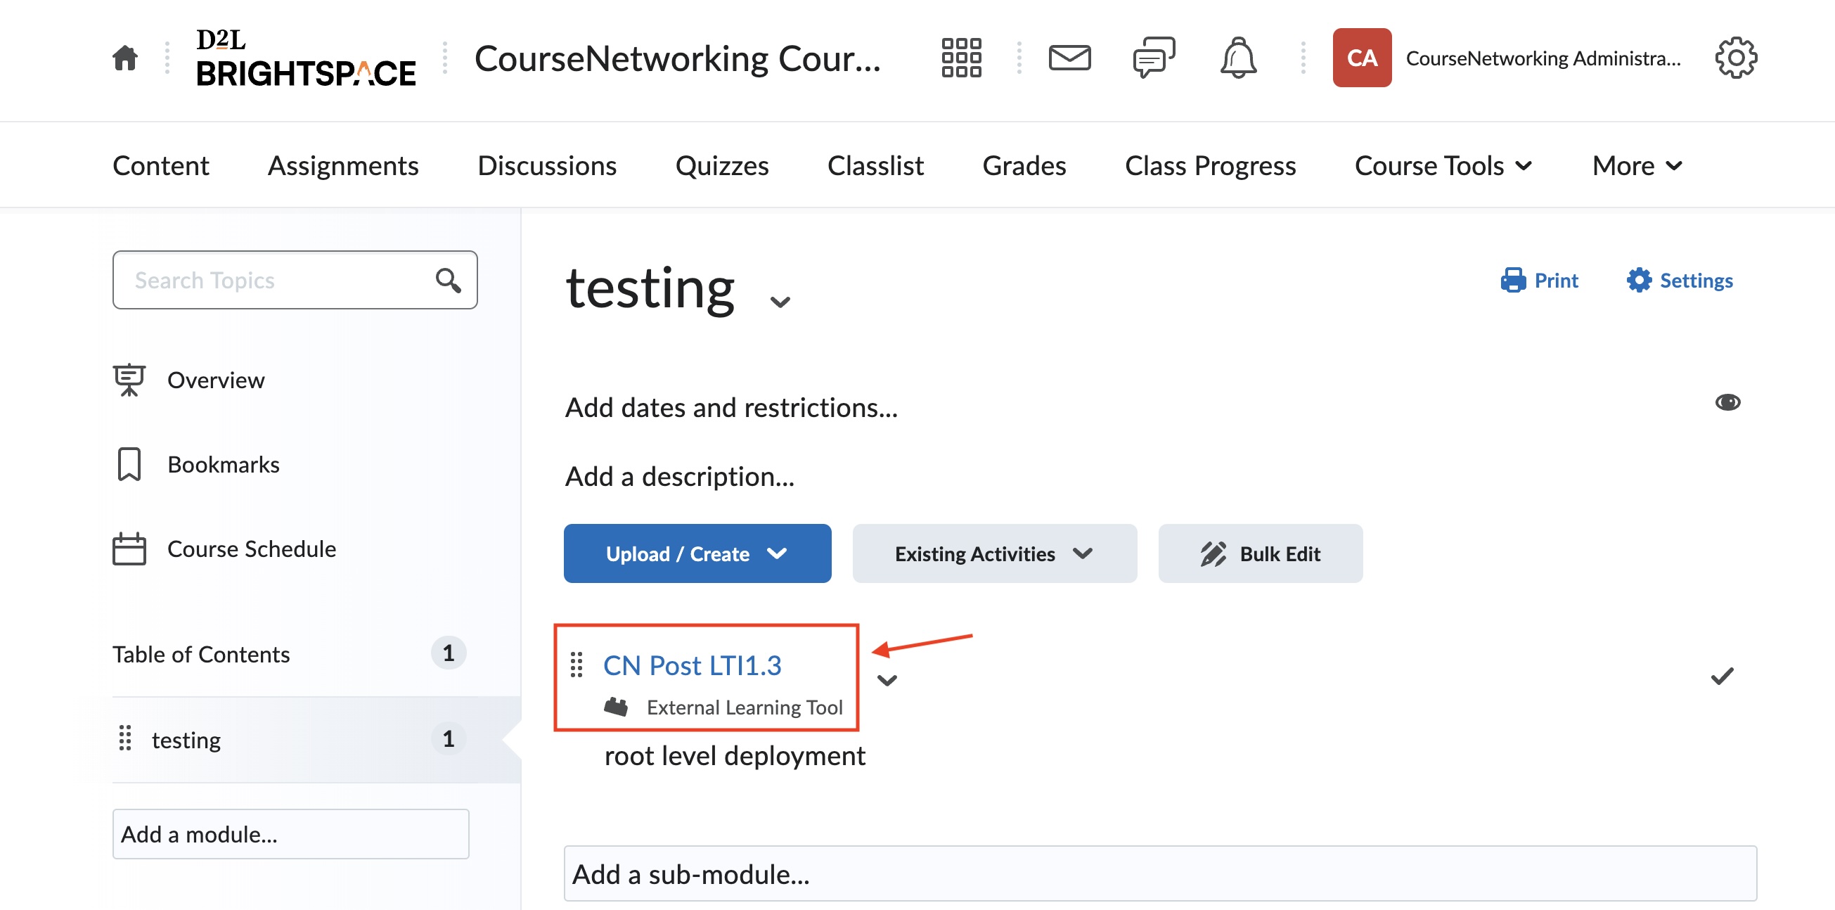Open the CourseNetworking Administrator user menu
Image resolution: width=1835 pixels, height=910 pixels.
pos(1507,58)
